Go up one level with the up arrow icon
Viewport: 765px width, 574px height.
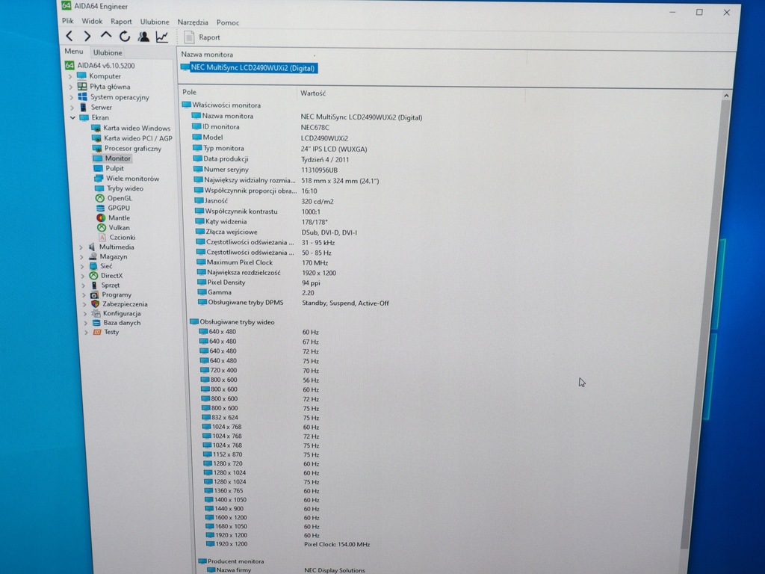[106, 36]
